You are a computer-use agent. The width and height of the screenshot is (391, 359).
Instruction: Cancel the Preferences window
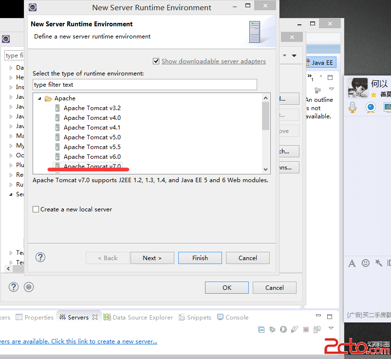click(x=275, y=288)
